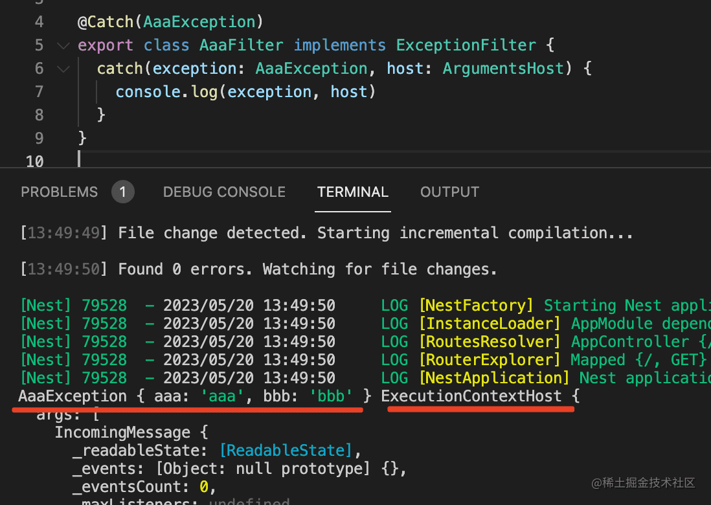Select the TERMINAL tab
Screen dimensions: 711x505
[353, 192]
